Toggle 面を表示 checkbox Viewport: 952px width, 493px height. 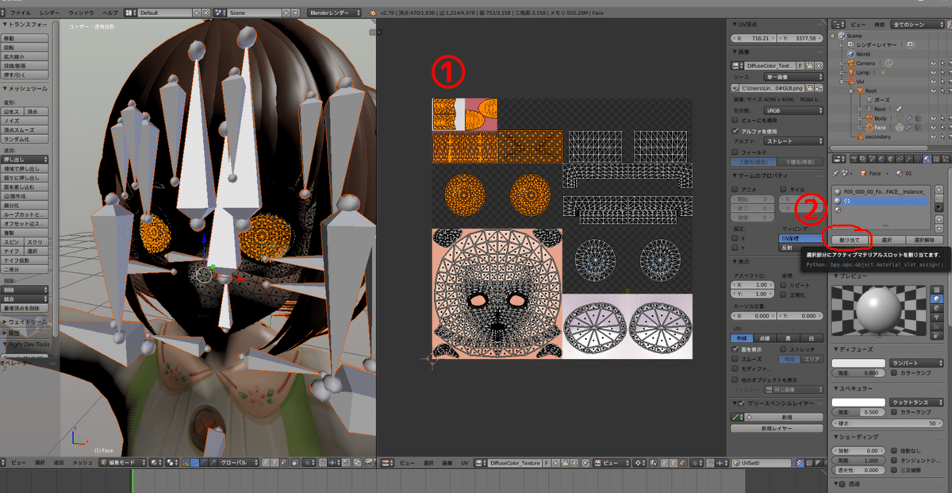click(734, 349)
